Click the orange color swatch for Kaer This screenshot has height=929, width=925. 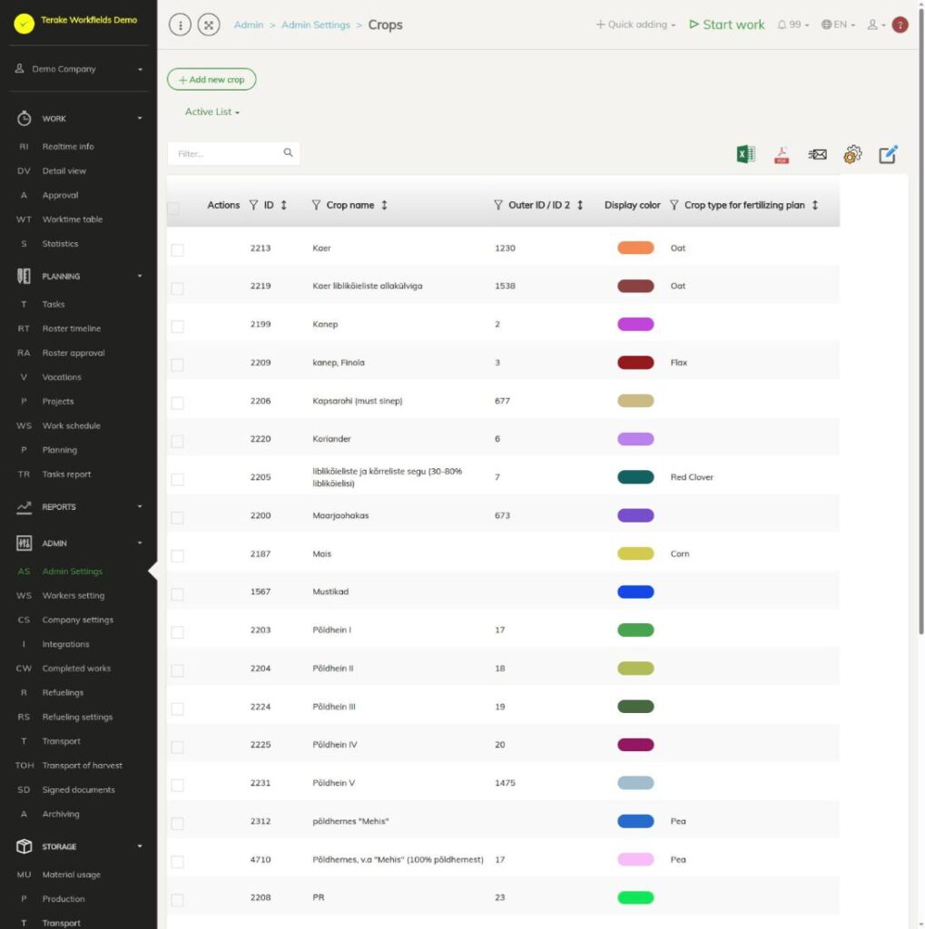[635, 248]
